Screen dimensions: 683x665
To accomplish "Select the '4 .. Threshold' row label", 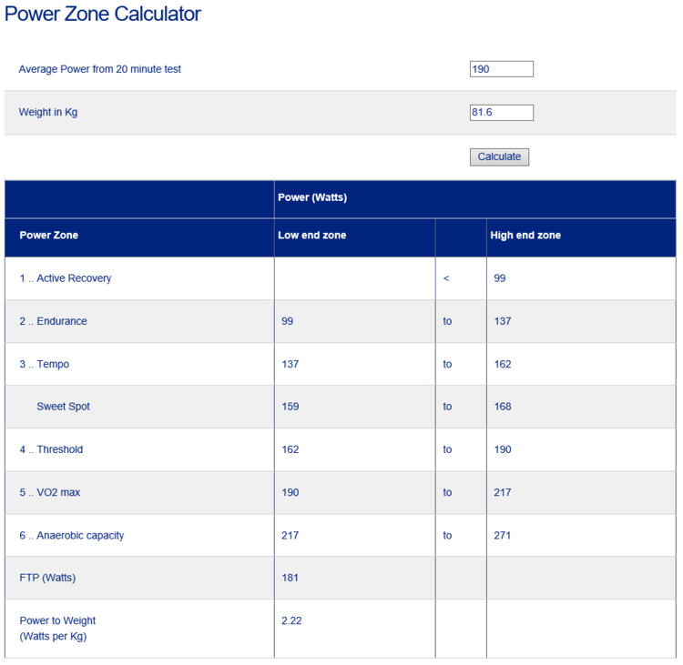I will pos(51,449).
